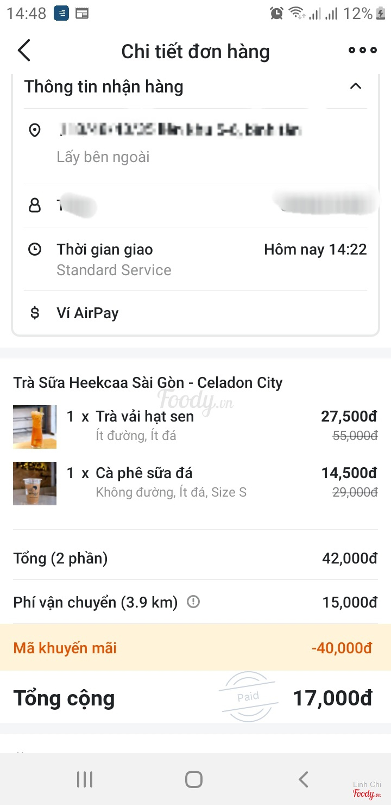The height and width of the screenshot is (805, 391).
Task: Open Trà vải hạt sen thumbnail
Action: point(35,427)
